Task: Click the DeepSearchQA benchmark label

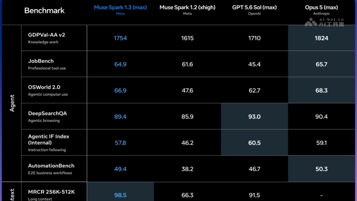Action: pyautogui.click(x=47, y=116)
